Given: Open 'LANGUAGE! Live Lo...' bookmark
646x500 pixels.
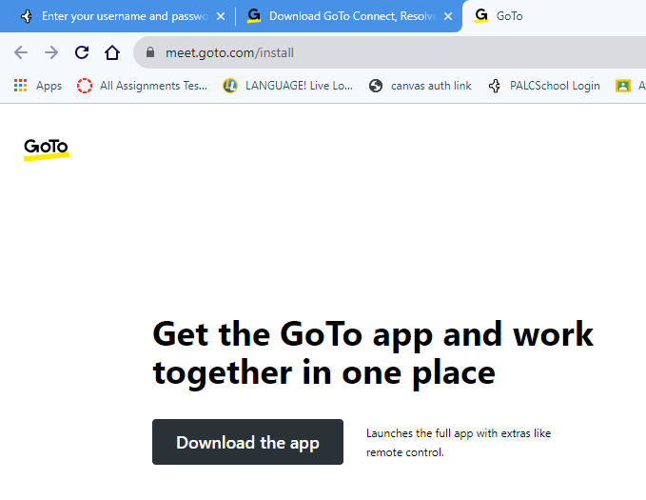Looking at the screenshot, I should click(x=288, y=86).
